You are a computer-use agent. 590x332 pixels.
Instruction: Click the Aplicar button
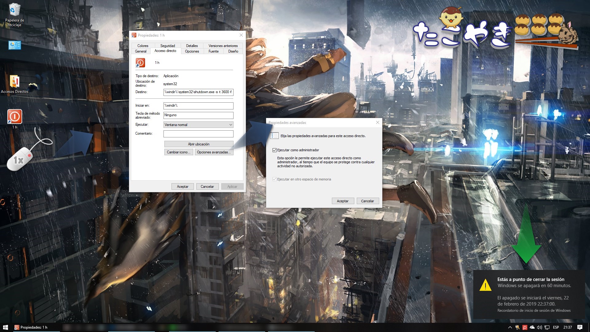click(x=232, y=187)
